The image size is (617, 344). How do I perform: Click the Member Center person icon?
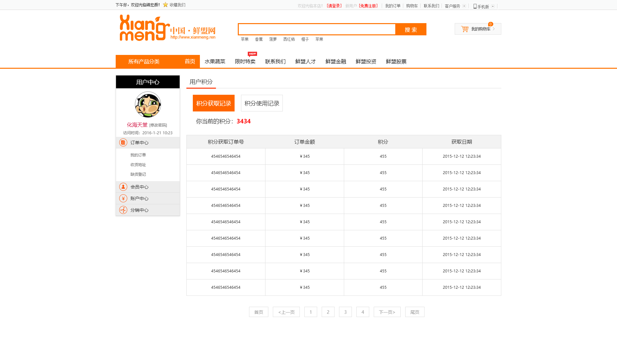123,187
